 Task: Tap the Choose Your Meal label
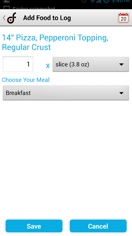pos(26,80)
